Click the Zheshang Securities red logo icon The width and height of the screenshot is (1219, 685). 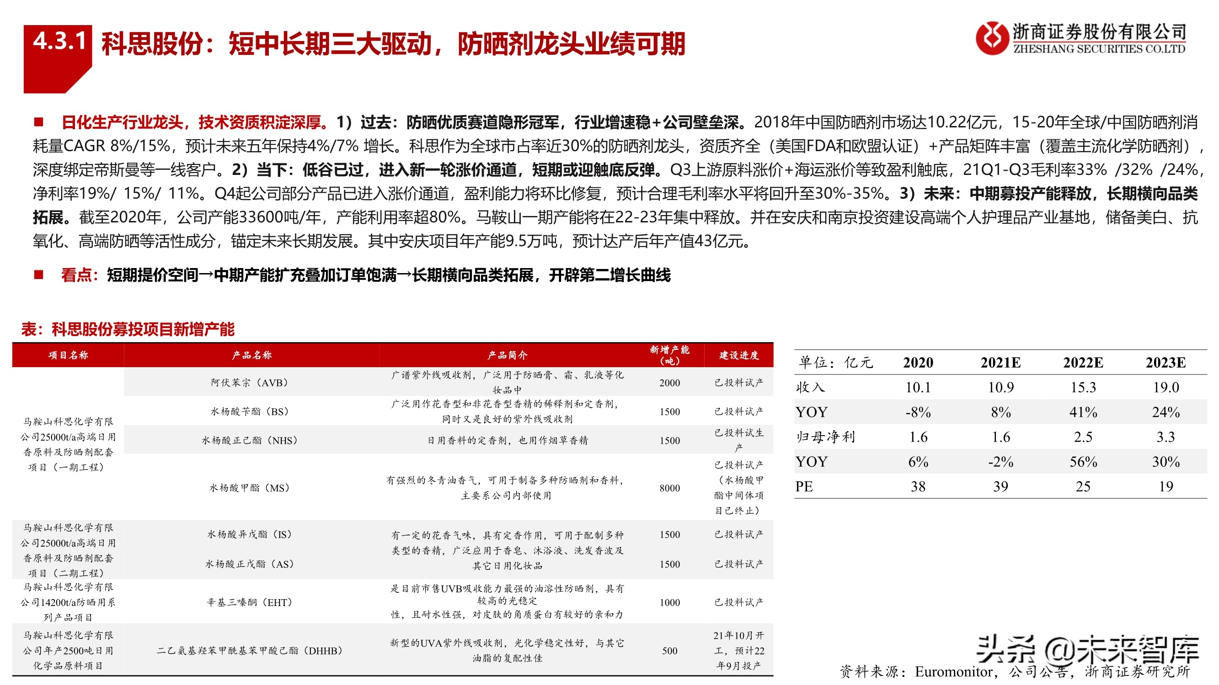(x=991, y=38)
